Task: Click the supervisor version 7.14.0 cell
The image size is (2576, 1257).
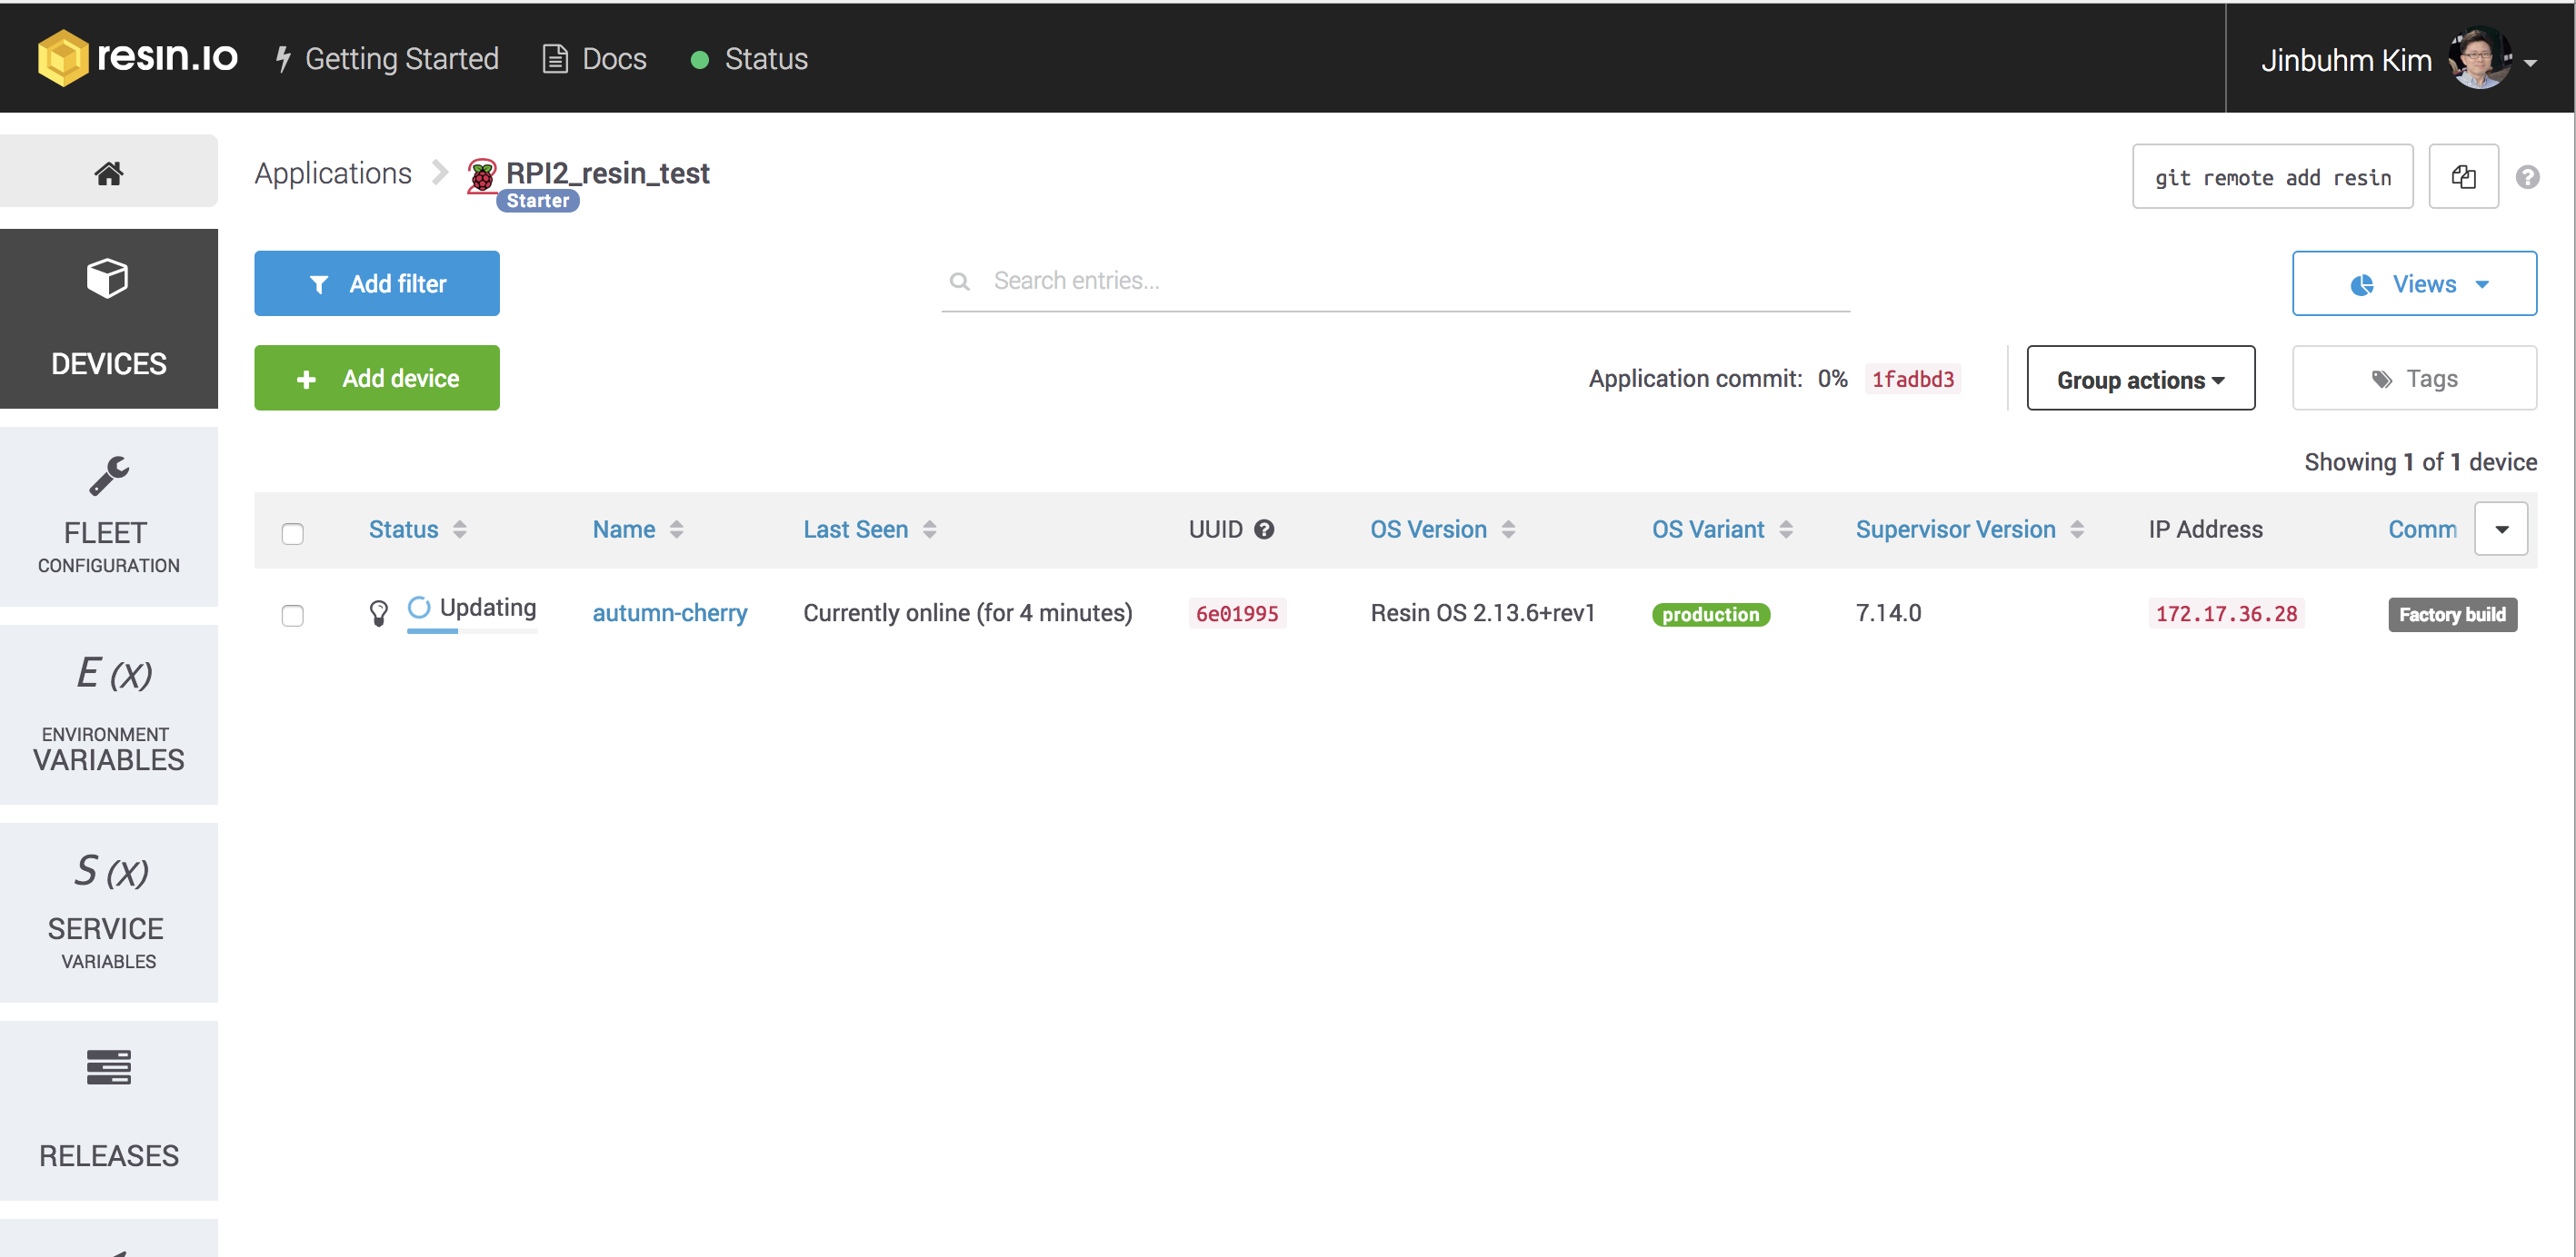Action: 1888,612
